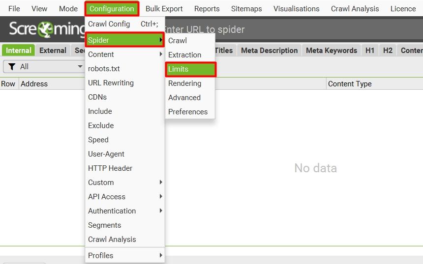Expand the Content submenu

click(124, 54)
